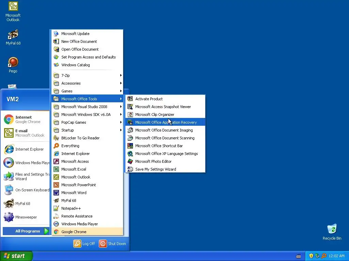Click Everything search tray icon
The width and height of the screenshot is (349, 261).
(324, 256)
